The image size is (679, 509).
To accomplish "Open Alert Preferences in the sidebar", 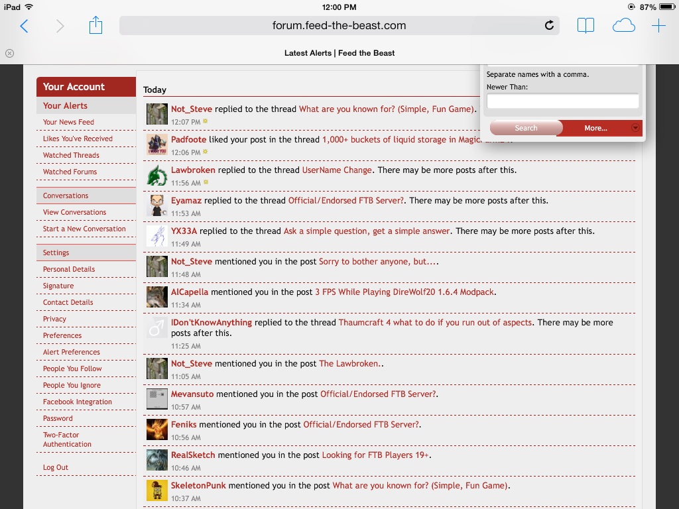I will tap(72, 352).
